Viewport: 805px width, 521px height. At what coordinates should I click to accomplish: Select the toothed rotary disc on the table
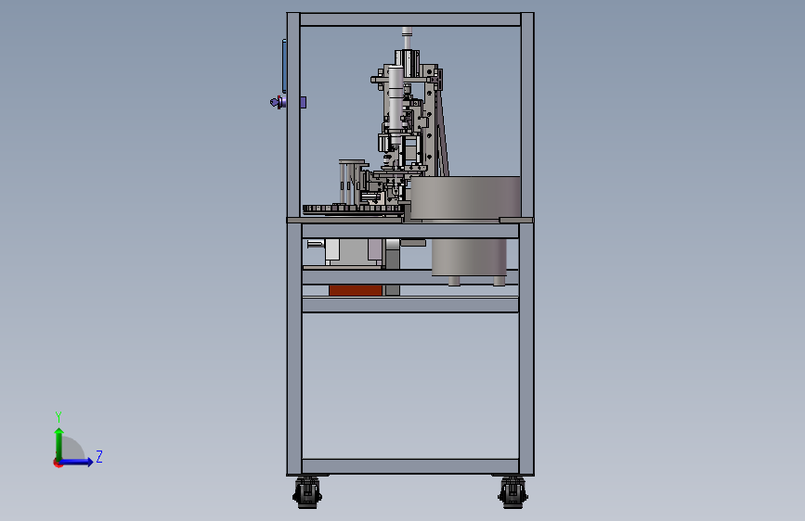coord(352,209)
